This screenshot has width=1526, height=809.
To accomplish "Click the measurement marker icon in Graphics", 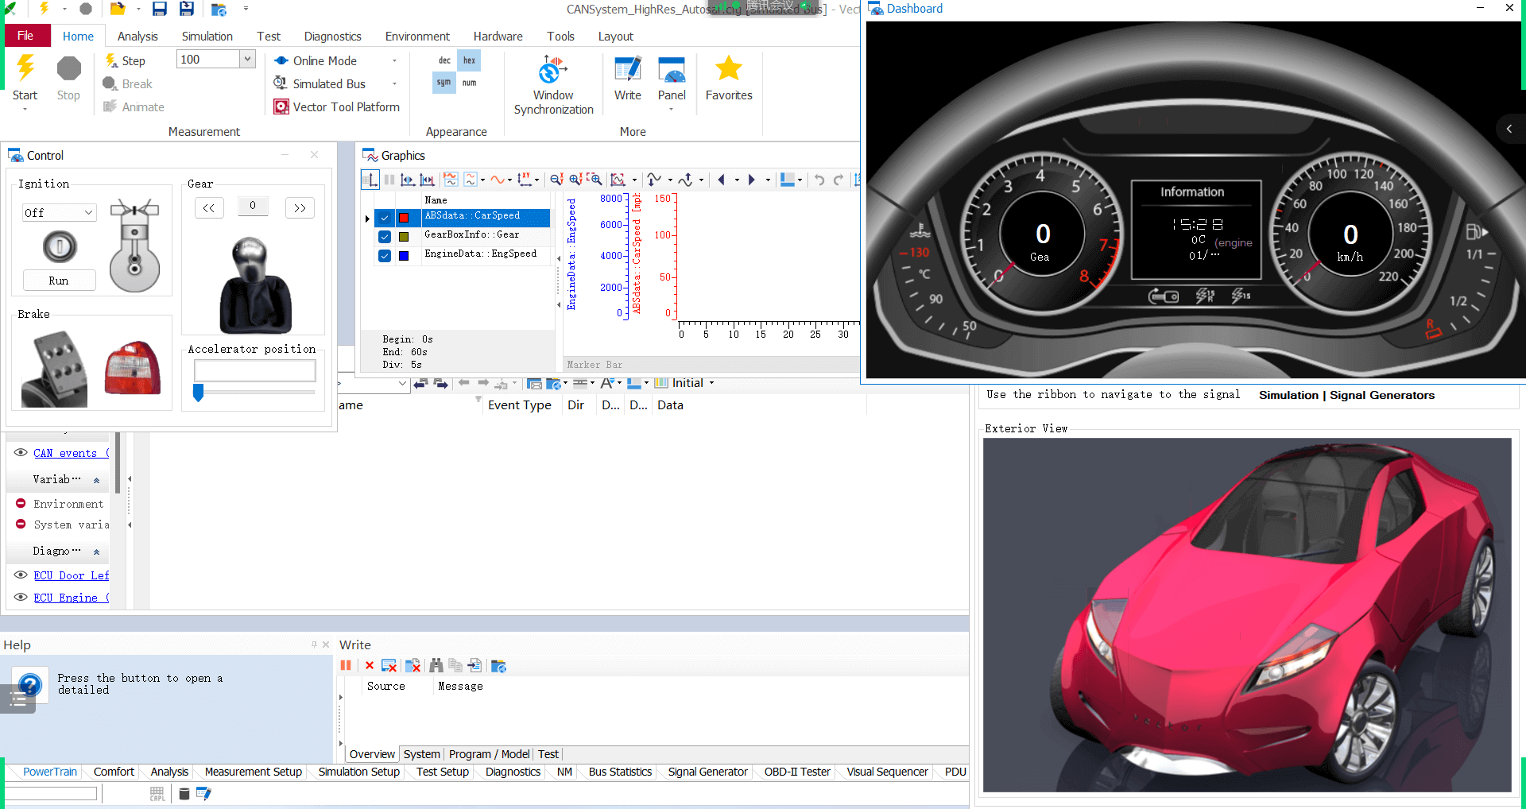I will click(x=408, y=180).
